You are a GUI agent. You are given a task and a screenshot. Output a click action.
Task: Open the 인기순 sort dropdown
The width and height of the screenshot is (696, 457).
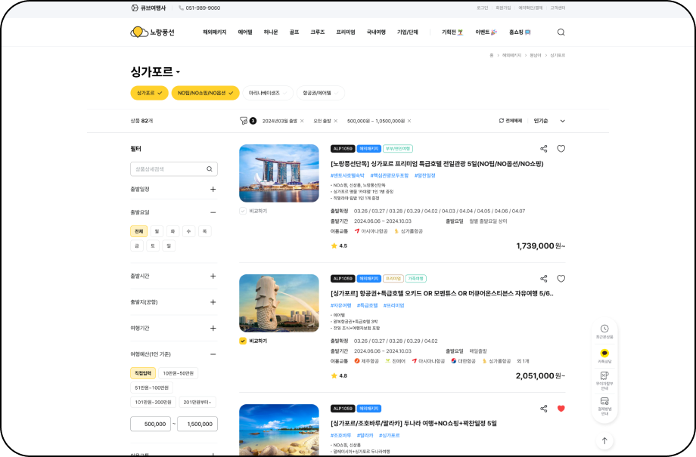tap(550, 121)
